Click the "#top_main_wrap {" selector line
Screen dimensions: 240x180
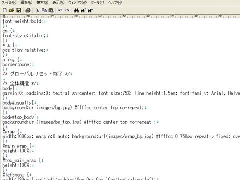click(x=22, y=161)
